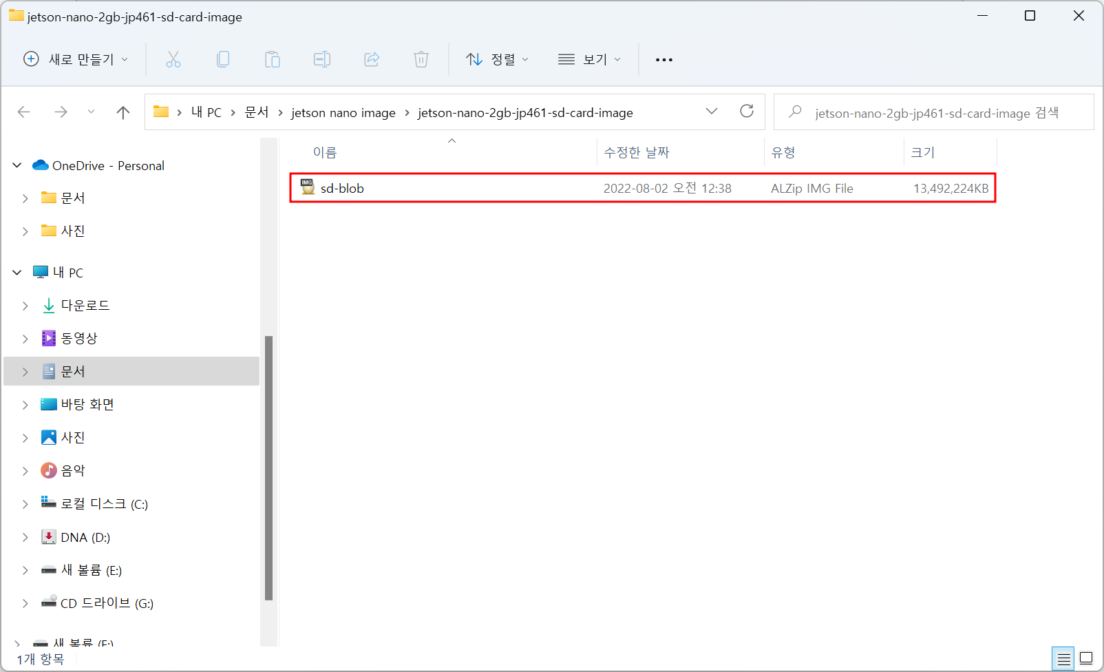1104x672 pixels.
Task: Collapse the 내 PC tree node
Action: tap(17, 272)
